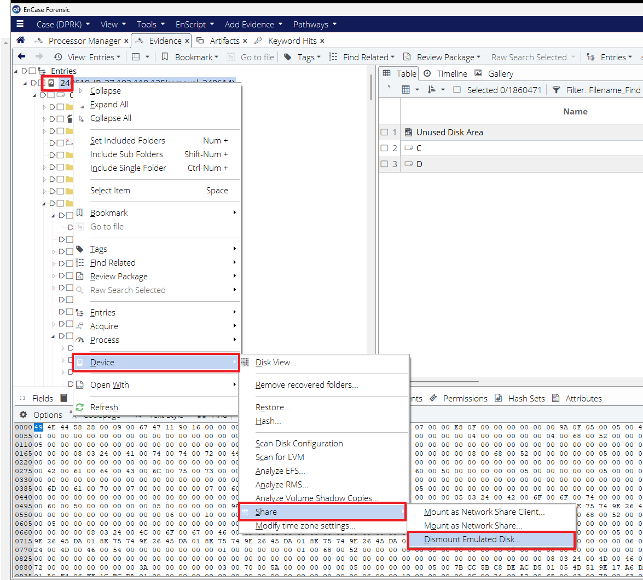
Task: Click the Hash Sets pane icon
Action: [498, 398]
